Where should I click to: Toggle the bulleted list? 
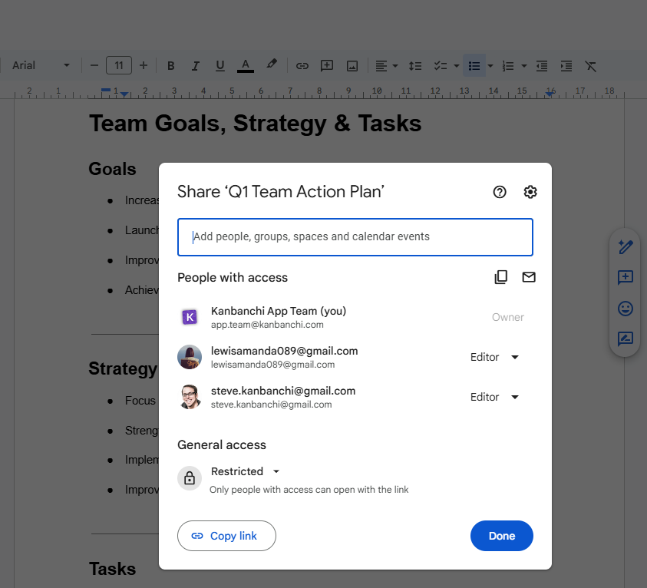coord(475,66)
